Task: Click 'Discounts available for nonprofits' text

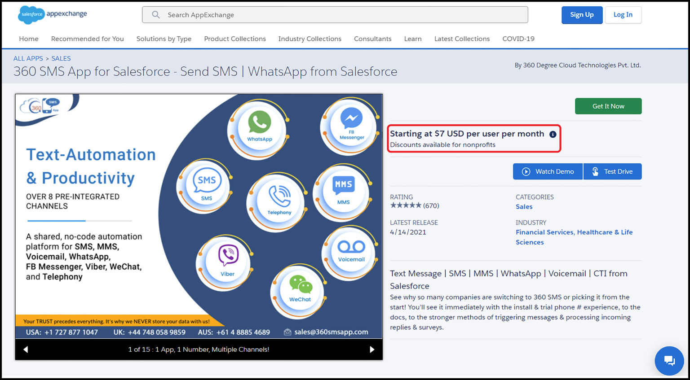Action: (x=442, y=145)
